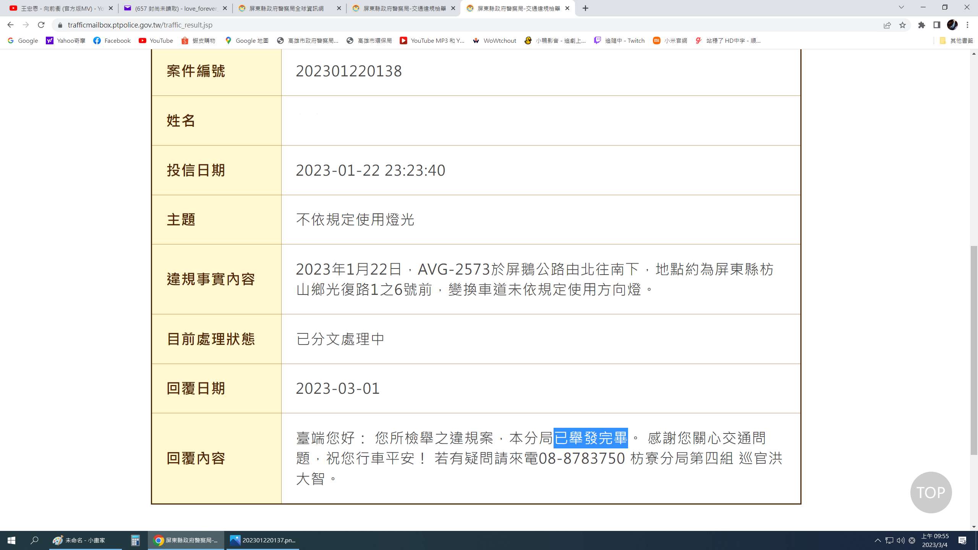
Task: Switch to the 屏東縣政府警察局全球資訊網 tab
Action: 290,8
